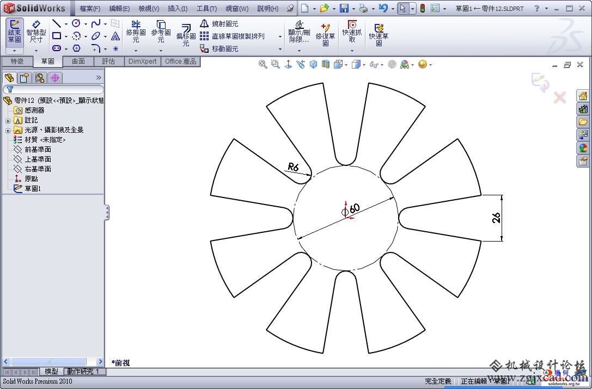Open the Display Style dropdown arrow
Screen dimensions: 592x389
[364, 65]
